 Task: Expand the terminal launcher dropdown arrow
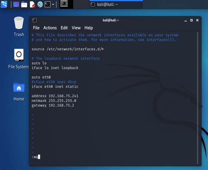click(53, 4)
